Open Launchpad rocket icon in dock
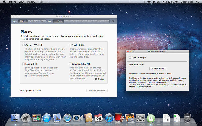Image resolution: width=202 pixels, height=126 pixels. 26,118
